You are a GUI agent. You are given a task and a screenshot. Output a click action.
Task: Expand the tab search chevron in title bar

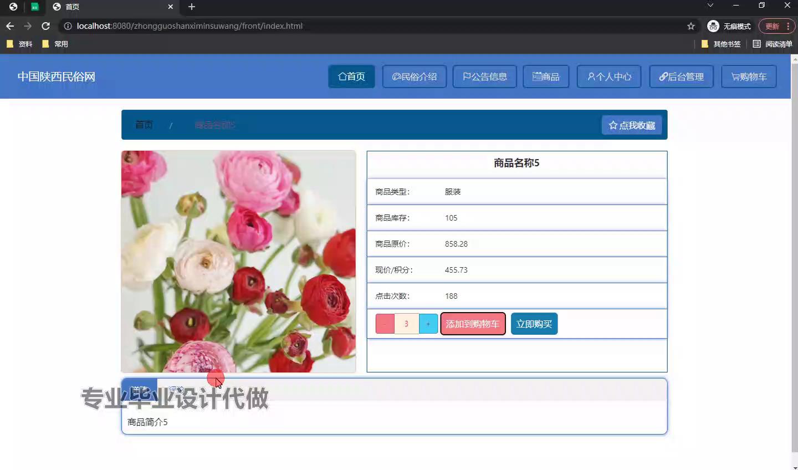(x=710, y=6)
